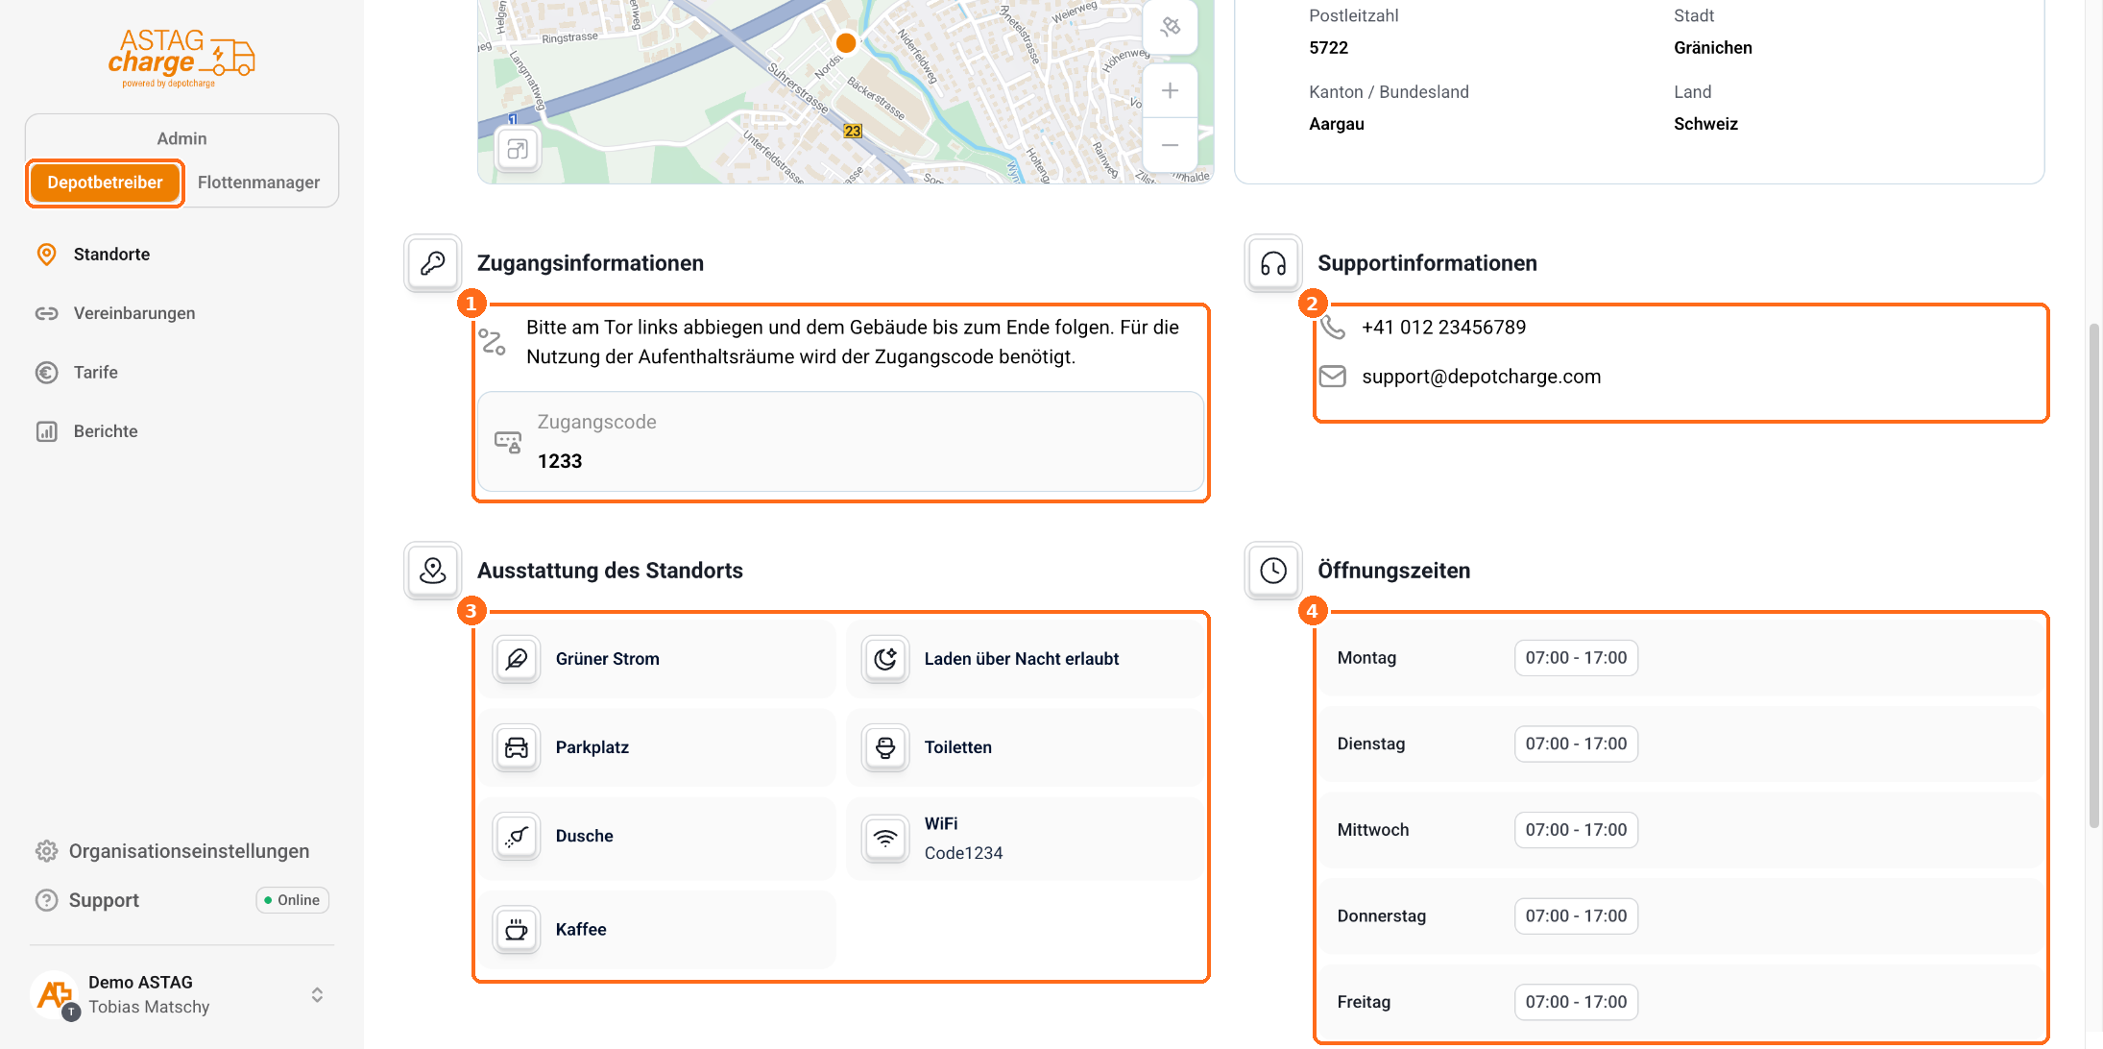Click Mittwoch hours 07:00 - 17:00
Screen dimensions: 2103x1049
(x=1576, y=830)
